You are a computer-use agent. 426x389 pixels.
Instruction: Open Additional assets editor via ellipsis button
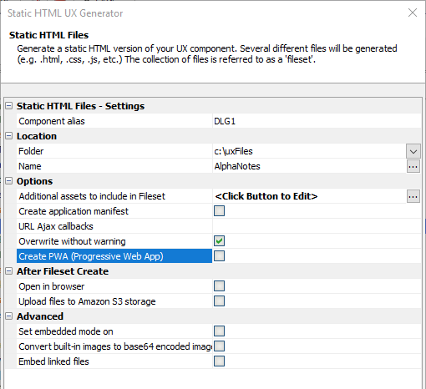coord(413,196)
